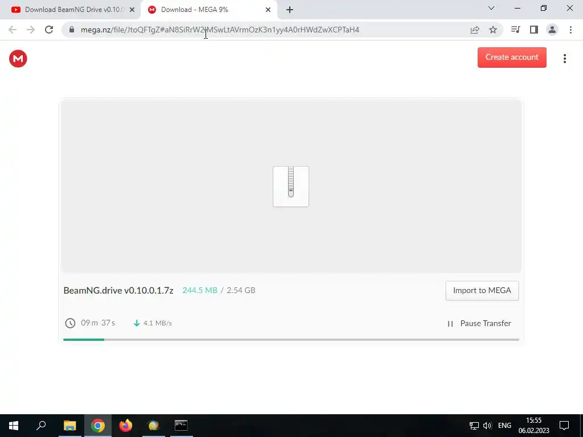583x437 pixels.
Task: Bookmark this page with the star
Action: pos(493,30)
